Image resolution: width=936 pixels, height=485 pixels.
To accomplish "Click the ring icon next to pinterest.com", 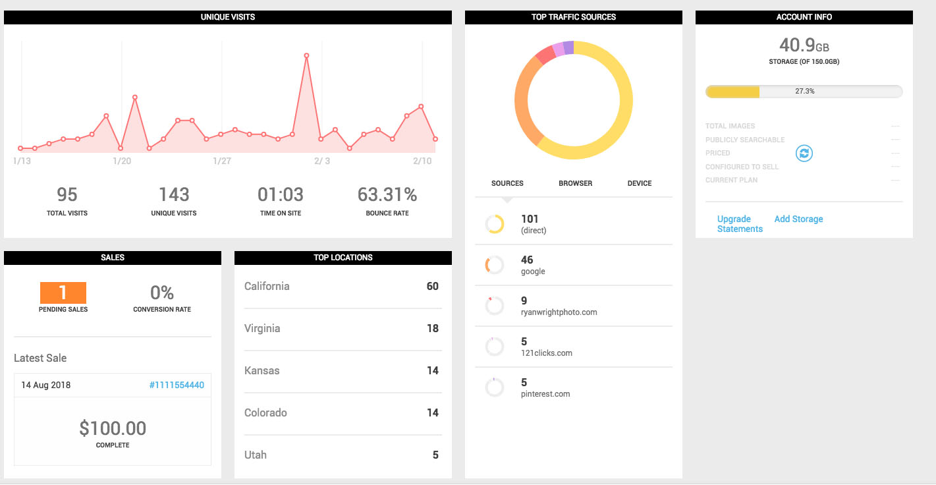I will [495, 387].
